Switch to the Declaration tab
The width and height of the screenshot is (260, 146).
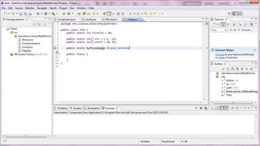[92, 108]
